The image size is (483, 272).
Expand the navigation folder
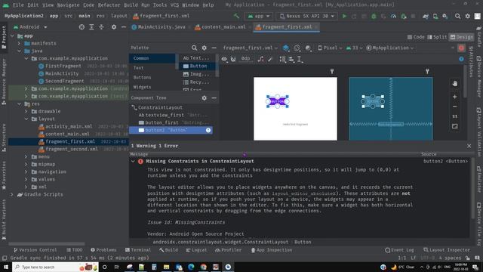point(26,172)
